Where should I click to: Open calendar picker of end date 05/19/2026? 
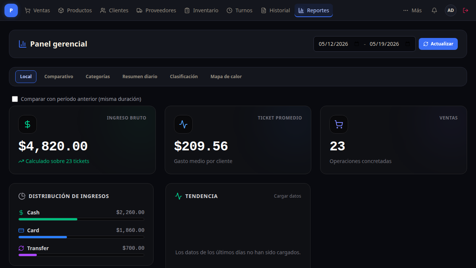[x=408, y=44]
